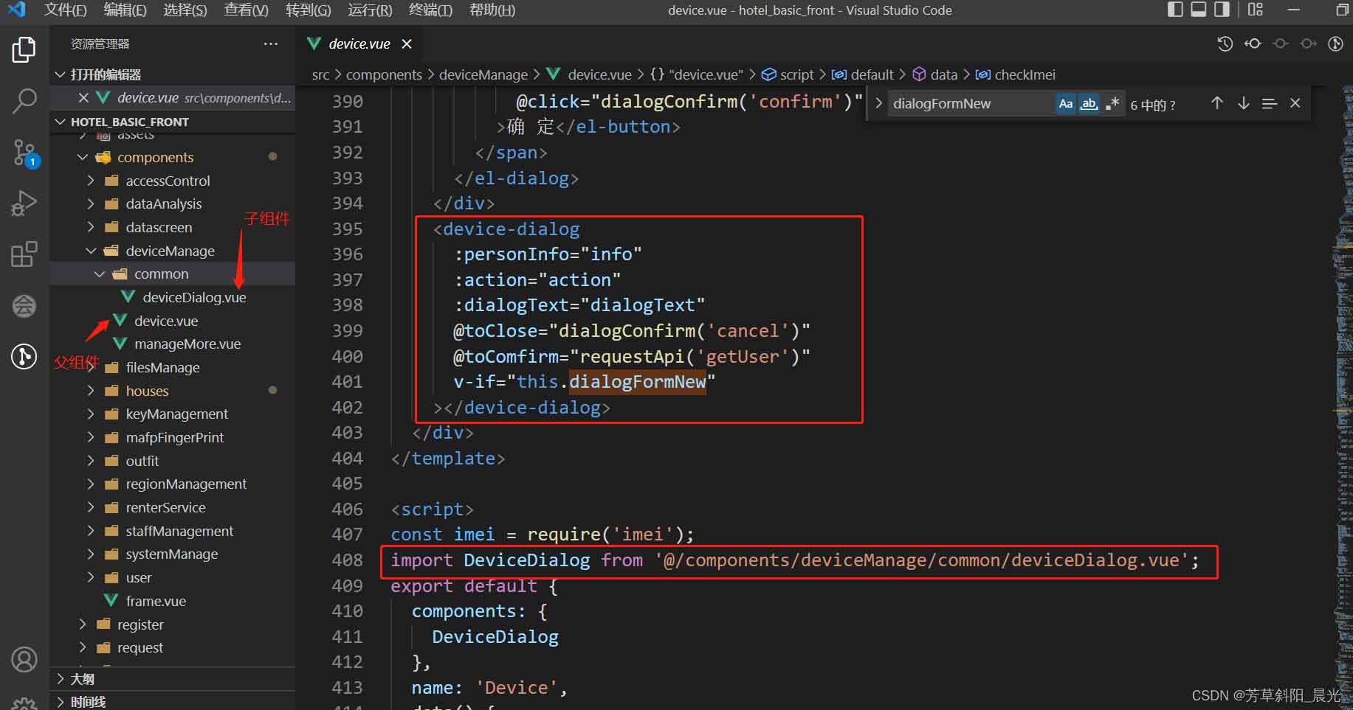Open the Git Graph clock-branch icon view
Screen dimensions: 1353x710
[x=24, y=356]
